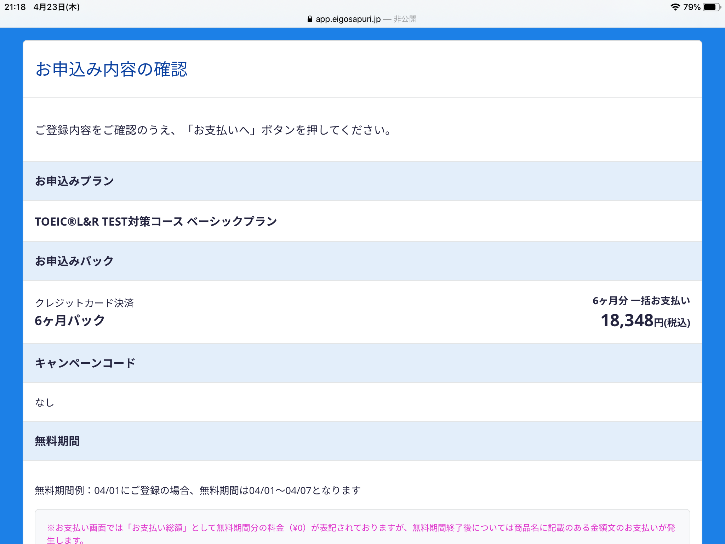This screenshot has height=544, width=725.
Task: Tap the 6ヶ月分 一括お支払い label
Action: [x=641, y=301]
